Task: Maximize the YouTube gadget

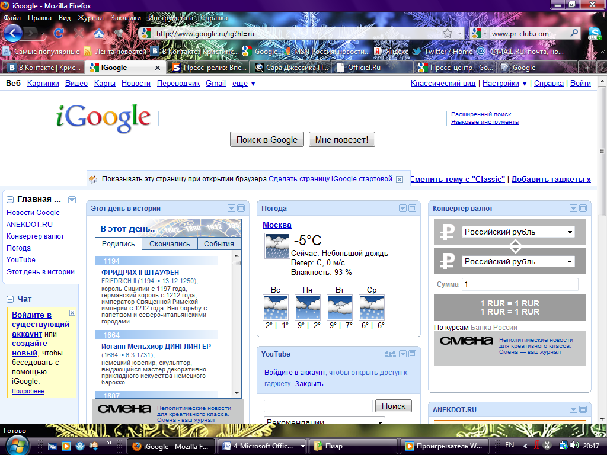Action: pyautogui.click(x=413, y=354)
